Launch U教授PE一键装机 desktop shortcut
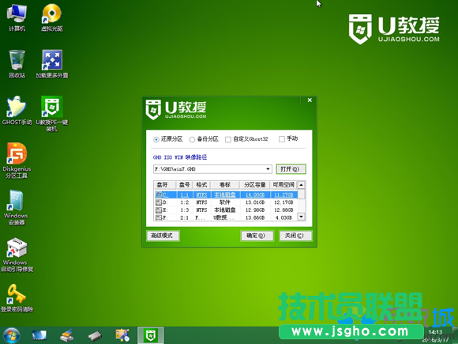 [51, 114]
